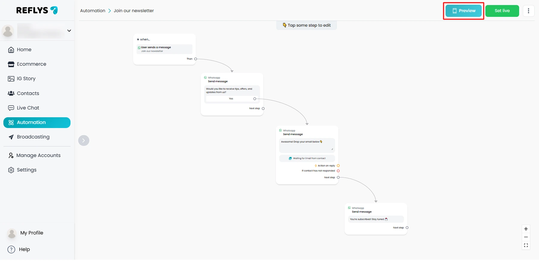Screen dimensions: 539x262
Task: Go to Ecommerce section
Action: pyautogui.click(x=31, y=64)
